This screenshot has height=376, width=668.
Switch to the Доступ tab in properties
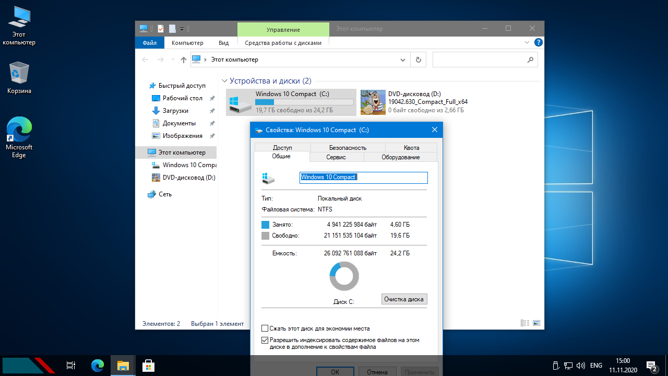click(x=282, y=148)
